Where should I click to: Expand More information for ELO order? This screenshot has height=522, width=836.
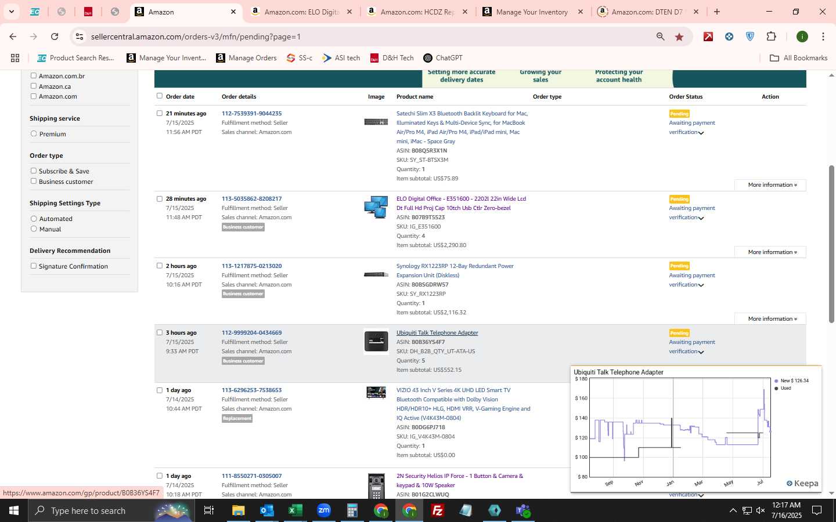coord(770,252)
